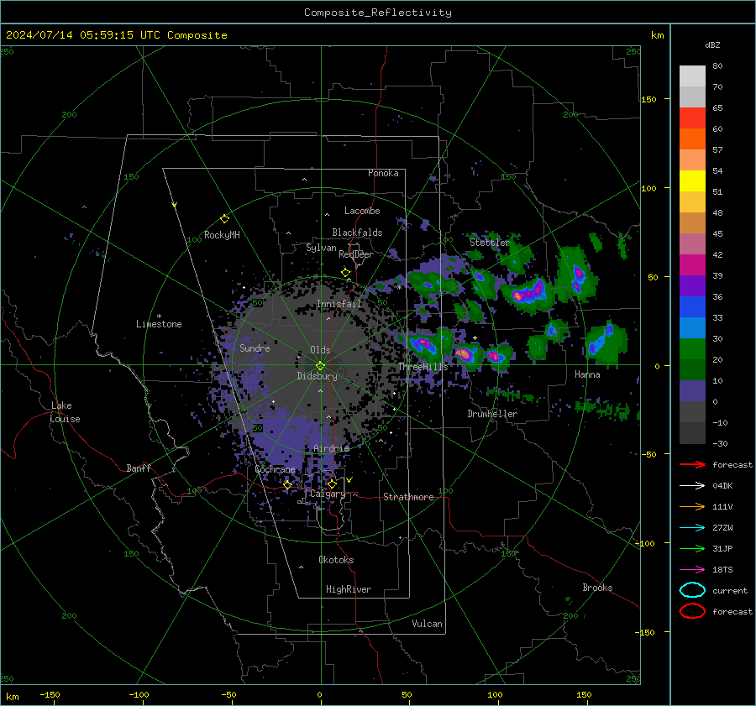Select the purple swatch in dBZ legend
This screenshot has width=756, height=706.
coord(692,285)
